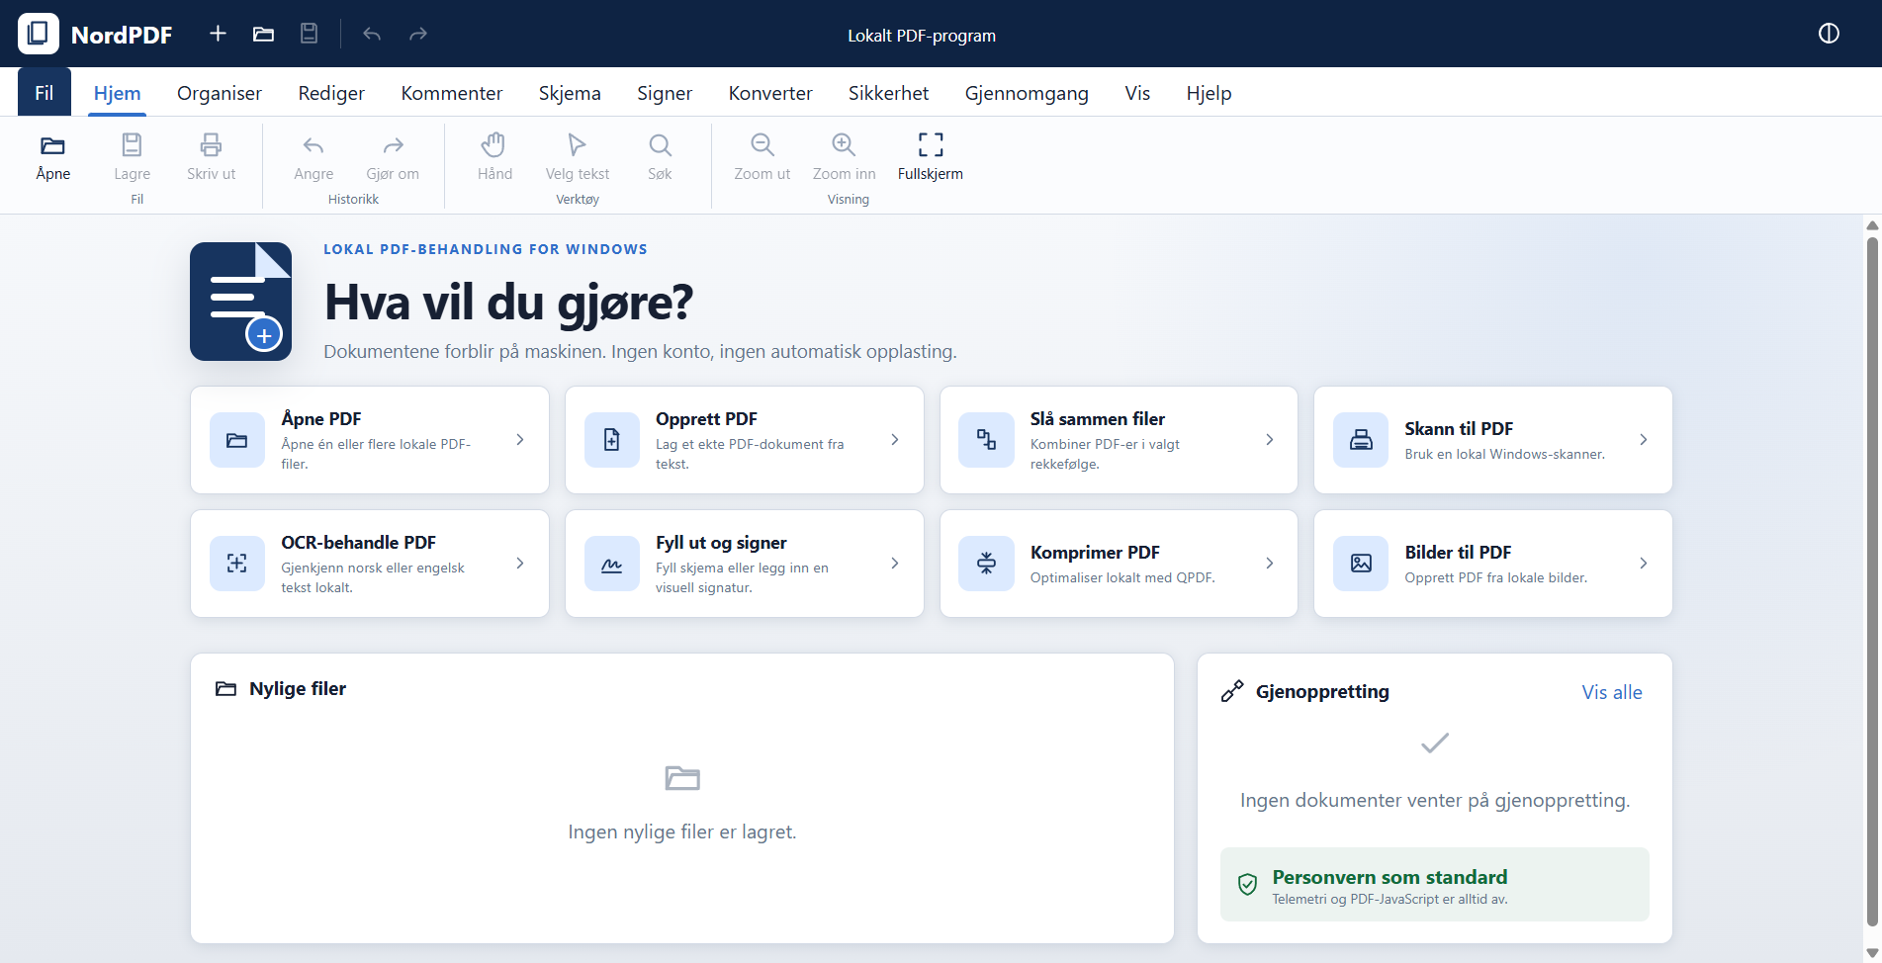Open the Sikkerhet tab
Image resolution: width=1882 pixels, height=963 pixels.
point(888,92)
